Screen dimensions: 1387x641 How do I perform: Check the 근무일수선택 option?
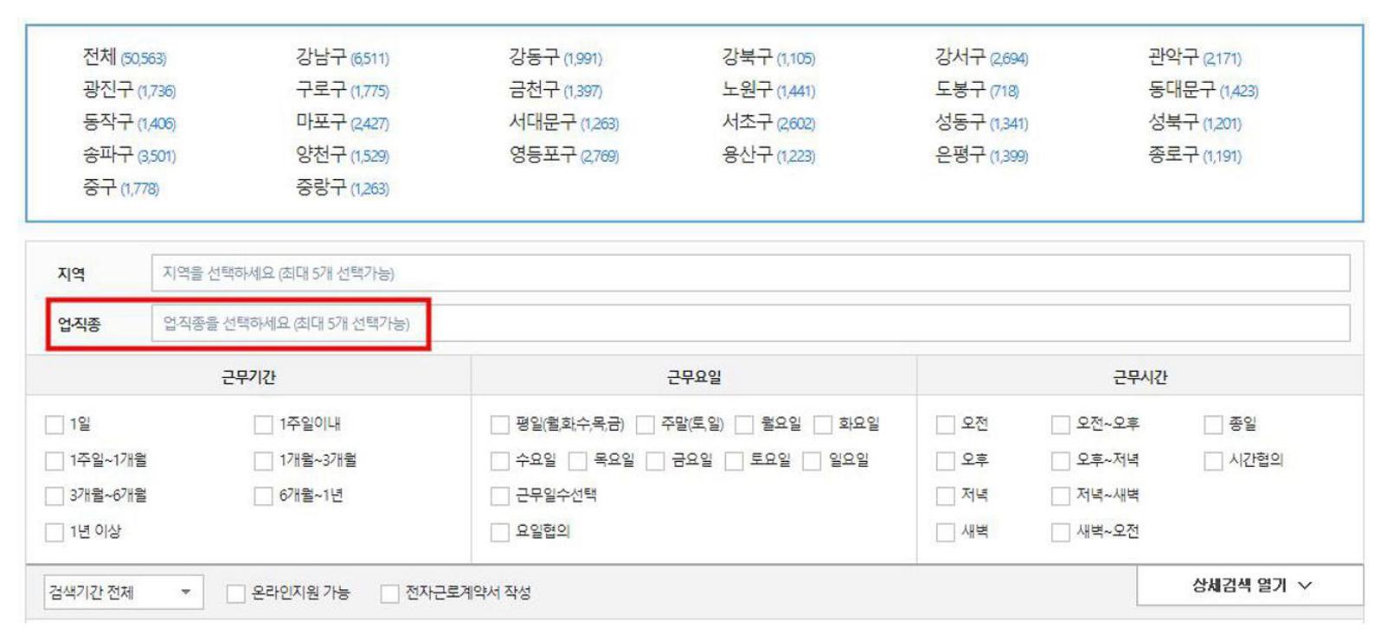(500, 497)
